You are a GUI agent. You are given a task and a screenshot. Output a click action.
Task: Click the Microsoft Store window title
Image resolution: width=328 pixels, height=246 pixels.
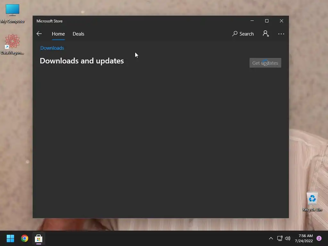(50, 21)
